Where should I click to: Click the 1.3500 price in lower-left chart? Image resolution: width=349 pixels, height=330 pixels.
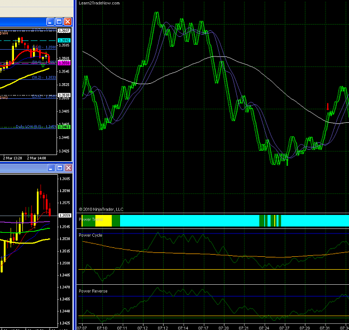65,263
